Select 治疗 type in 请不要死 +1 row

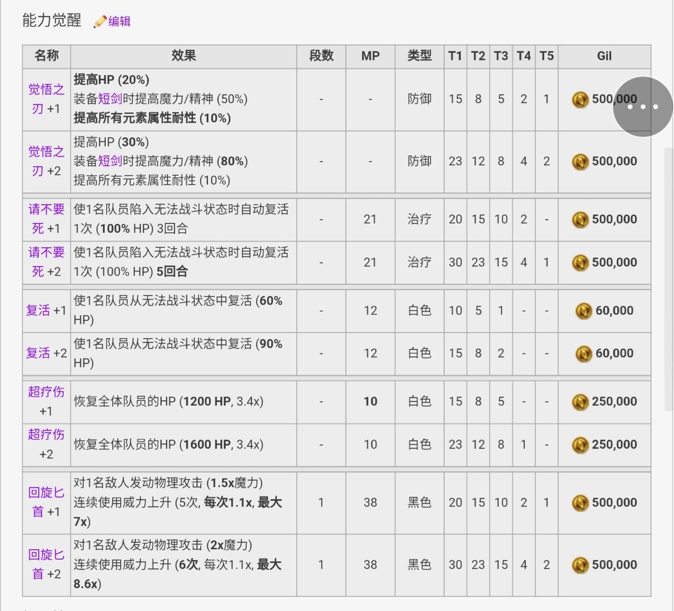419,219
